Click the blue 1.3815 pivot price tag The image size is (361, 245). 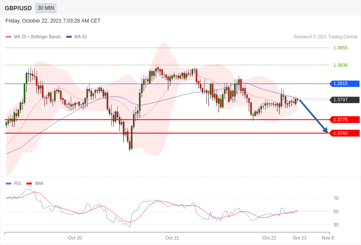345,83
